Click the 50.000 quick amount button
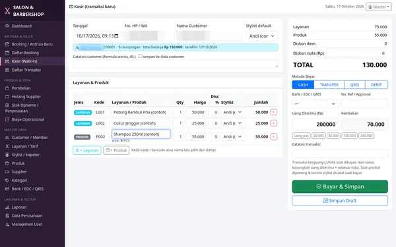 333,136
